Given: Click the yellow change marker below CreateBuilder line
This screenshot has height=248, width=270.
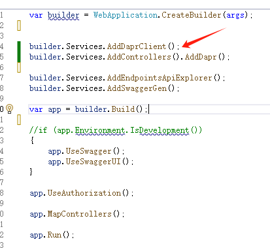Looking at the screenshot, I should click(19, 26).
